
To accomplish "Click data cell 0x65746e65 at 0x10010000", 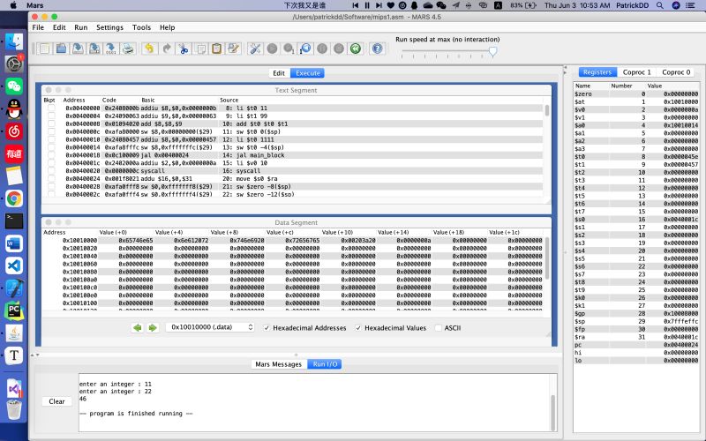I will tap(136, 241).
